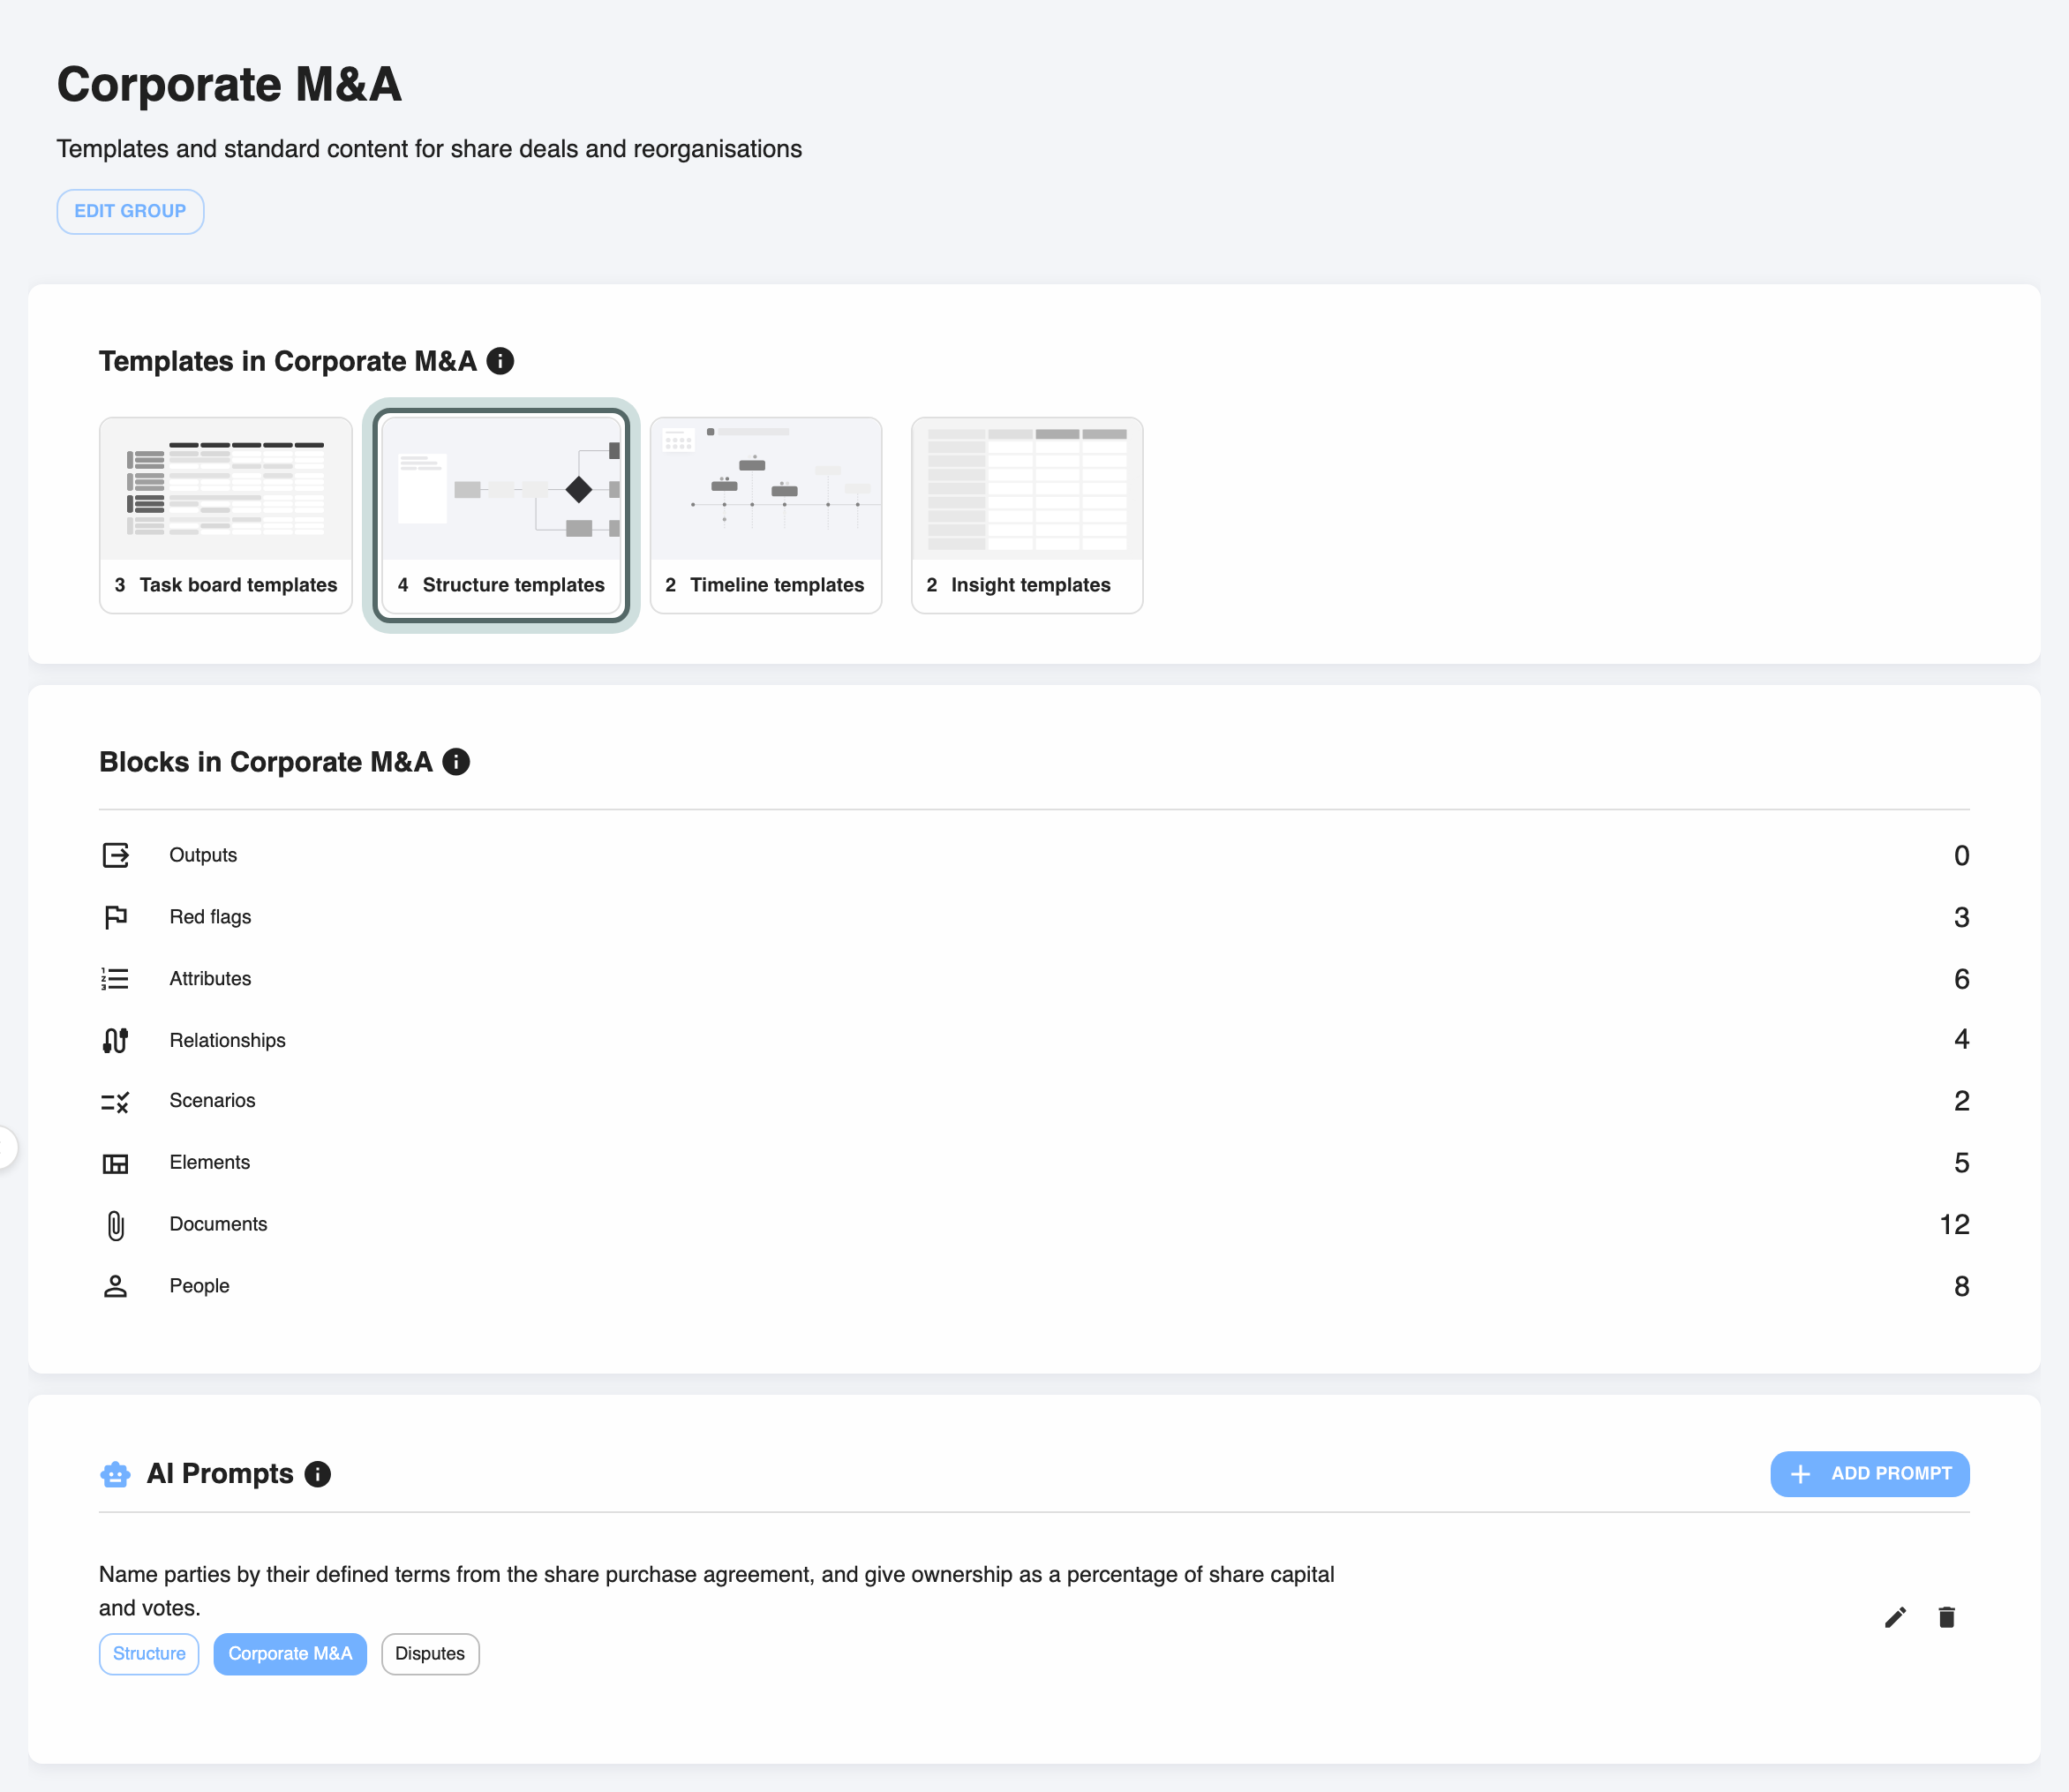Click the Red flags flag icon
The width and height of the screenshot is (2069, 1792).
click(x=116, y=917)
